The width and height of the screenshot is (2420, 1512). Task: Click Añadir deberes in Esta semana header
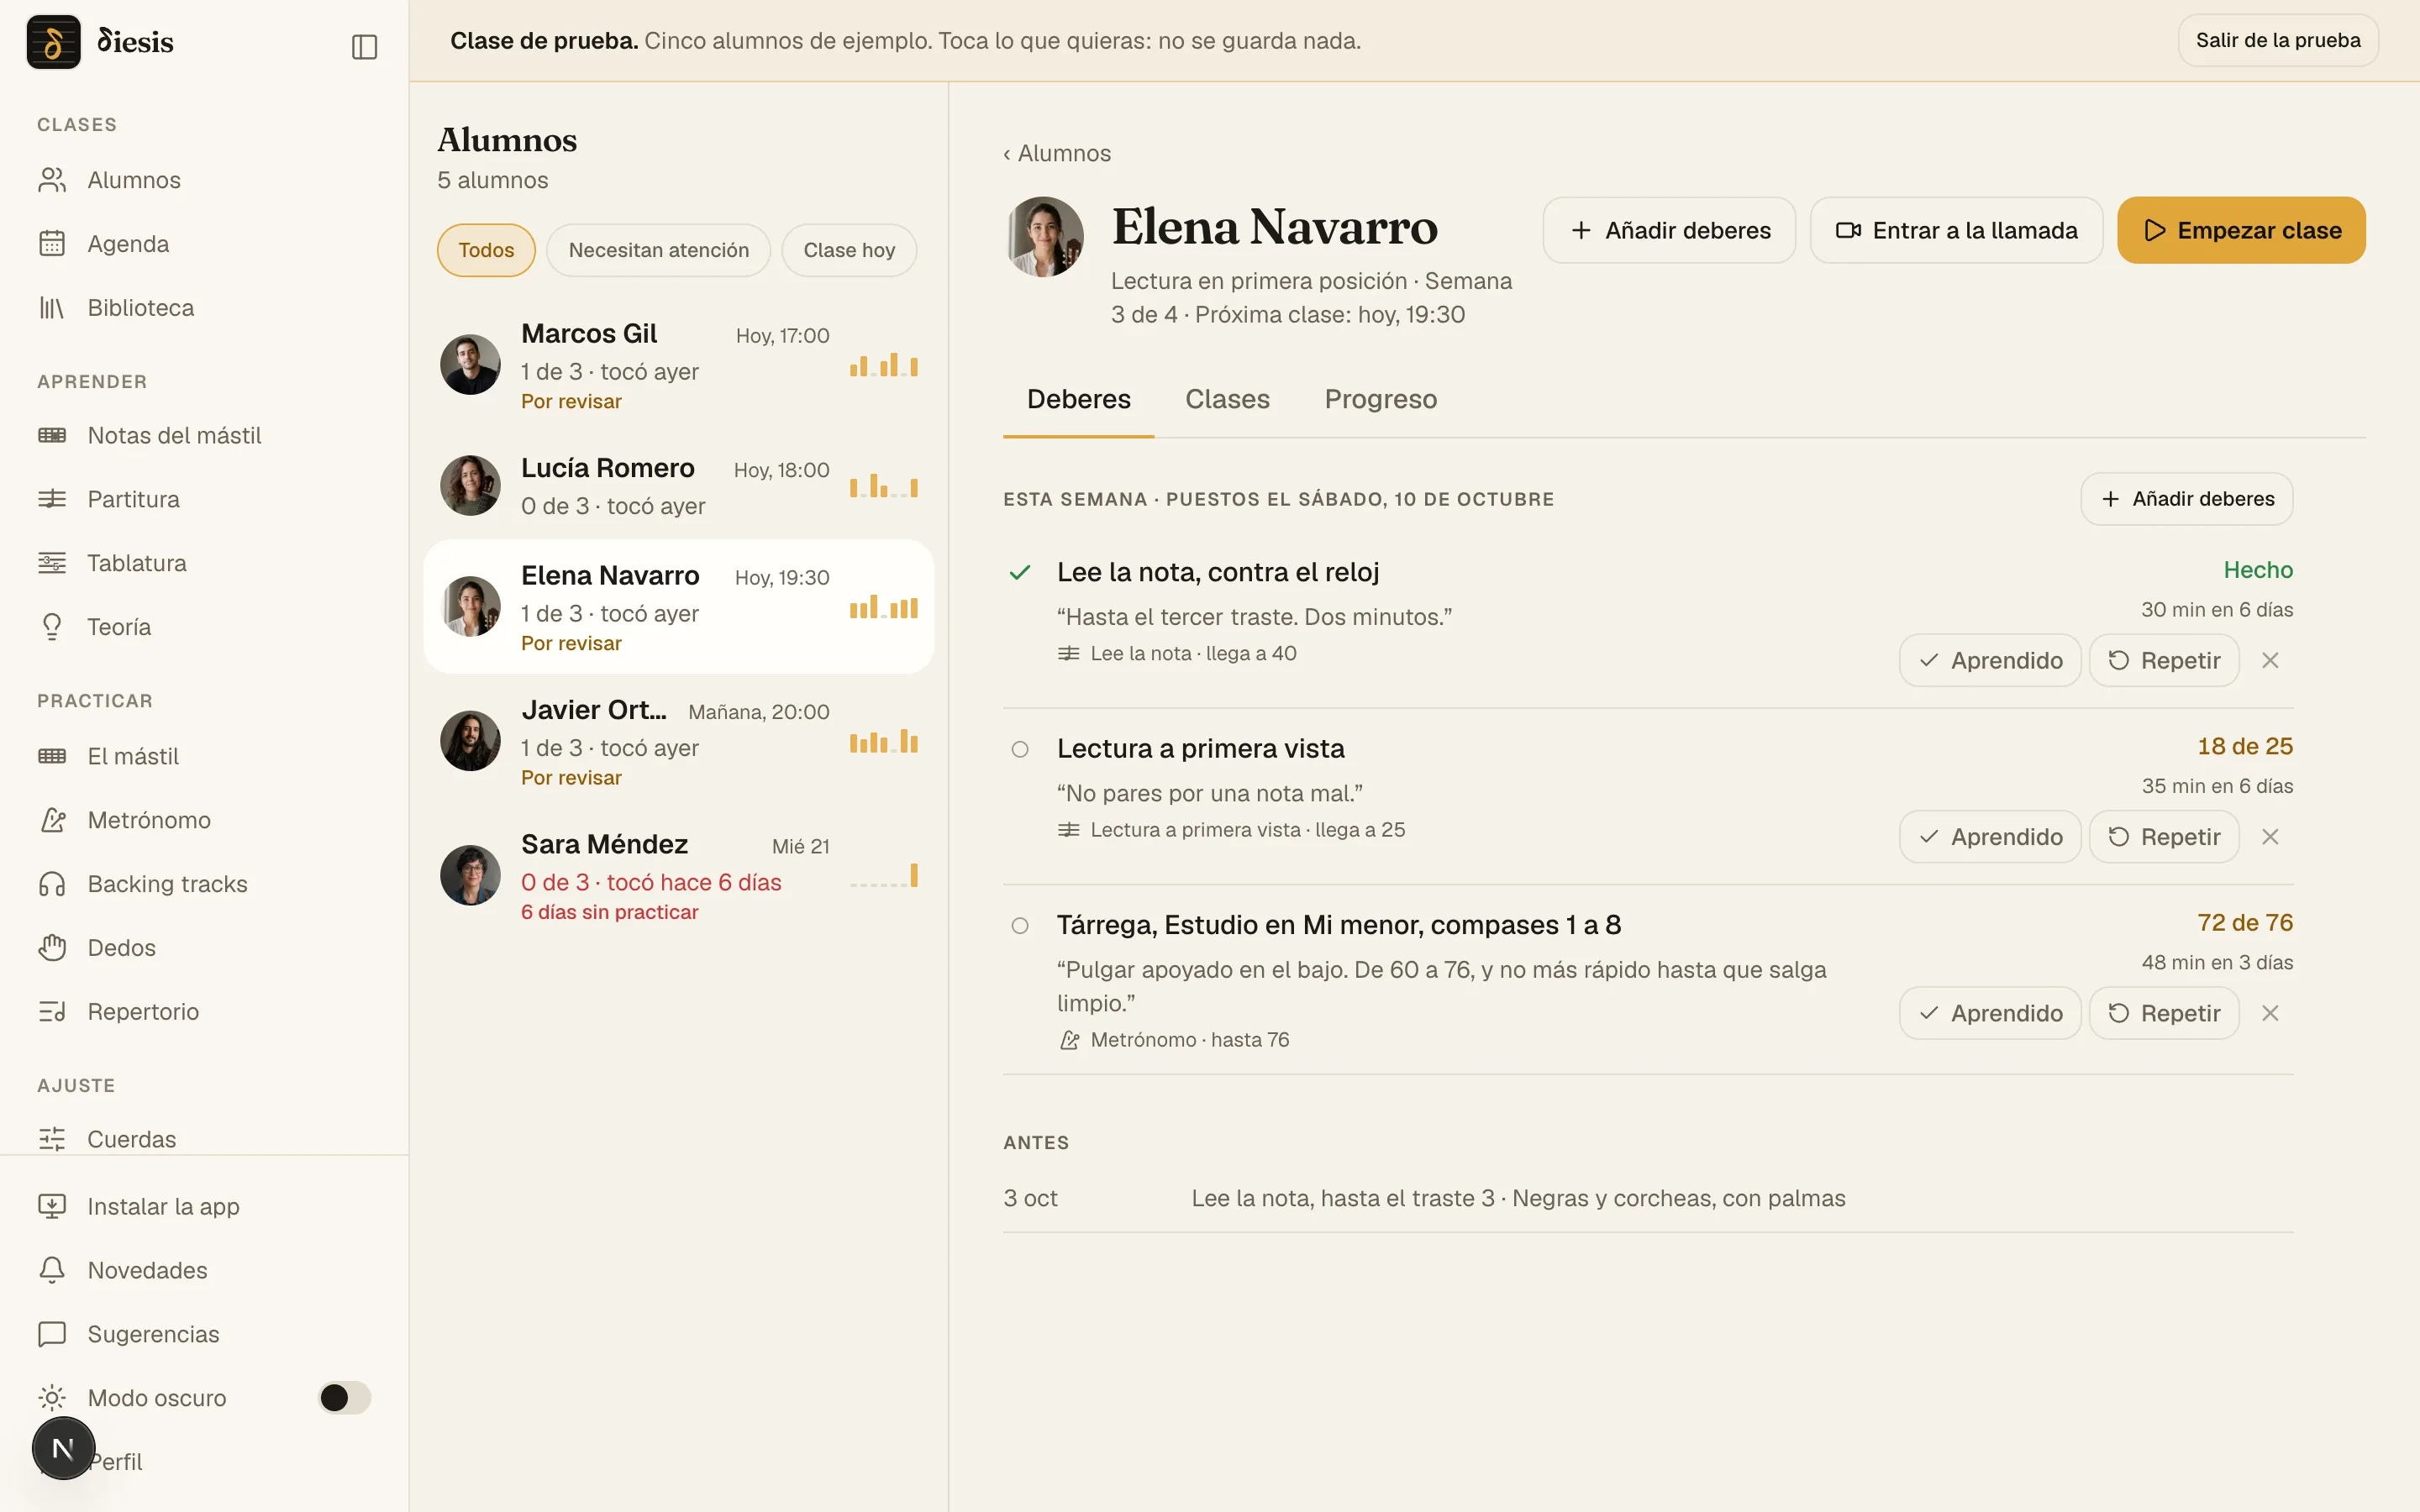pos(2186,499)
